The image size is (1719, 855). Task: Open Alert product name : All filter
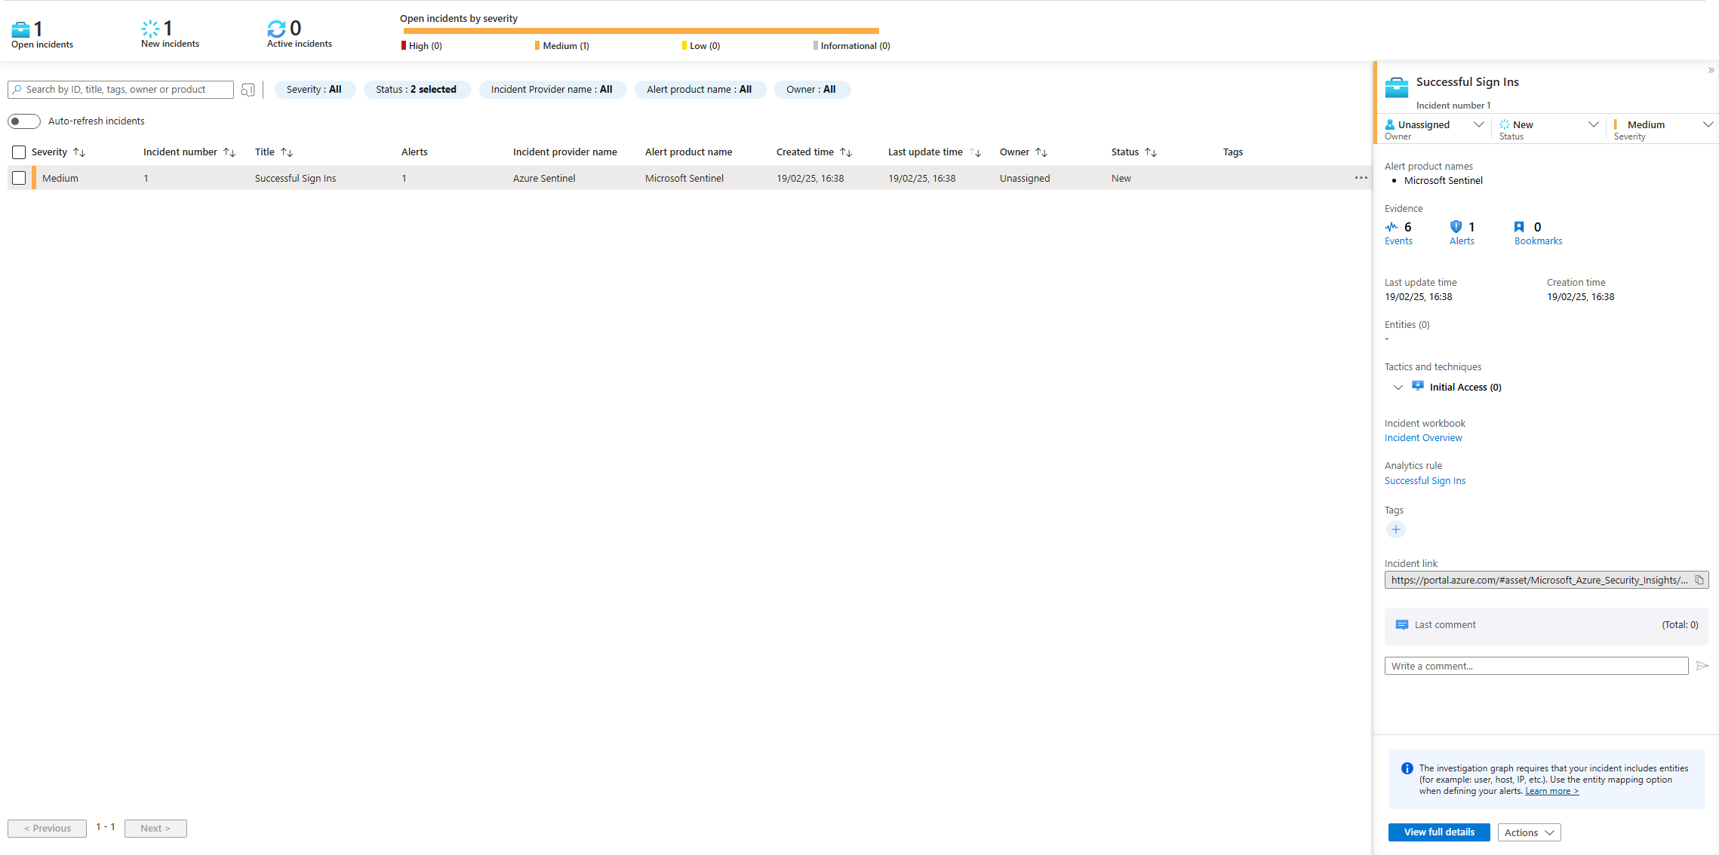point(700,90)
